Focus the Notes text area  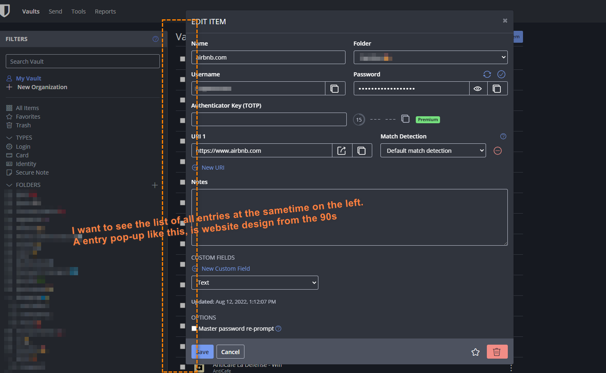[x=350, y=217]
